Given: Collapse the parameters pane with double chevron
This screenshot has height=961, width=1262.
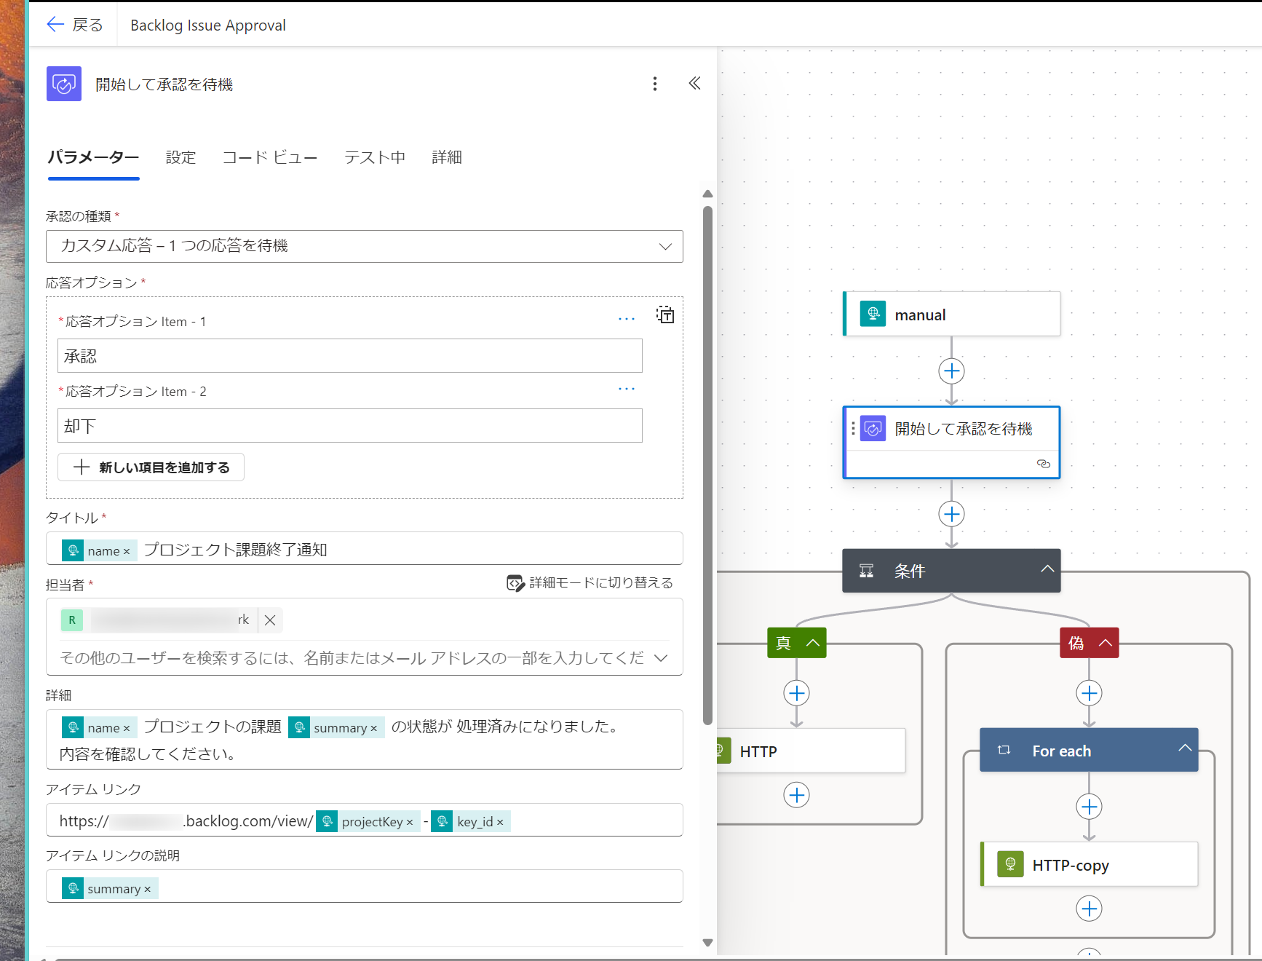Looking at the screenshot, I should tap(694, 83).
